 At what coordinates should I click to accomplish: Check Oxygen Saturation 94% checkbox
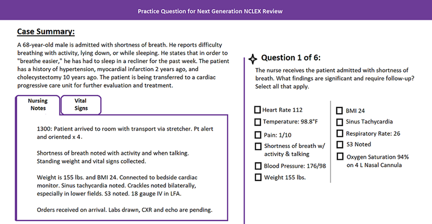340,157
